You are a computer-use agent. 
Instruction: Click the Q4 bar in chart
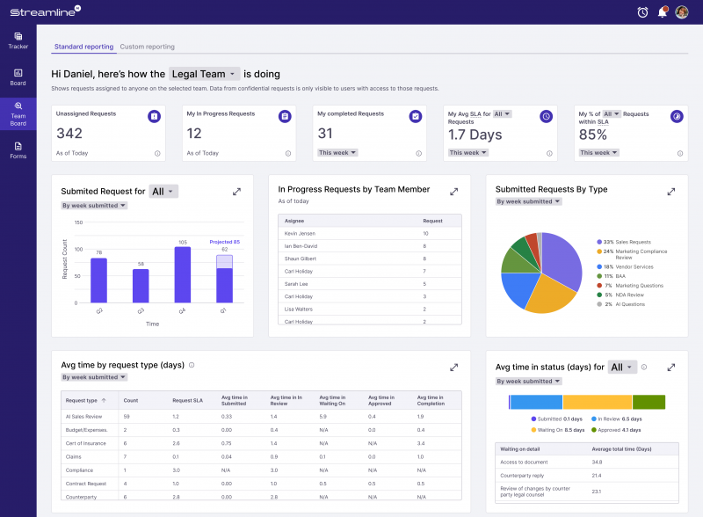[183, 274]
